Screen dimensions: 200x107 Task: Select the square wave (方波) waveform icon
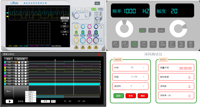tap(125, 44)
